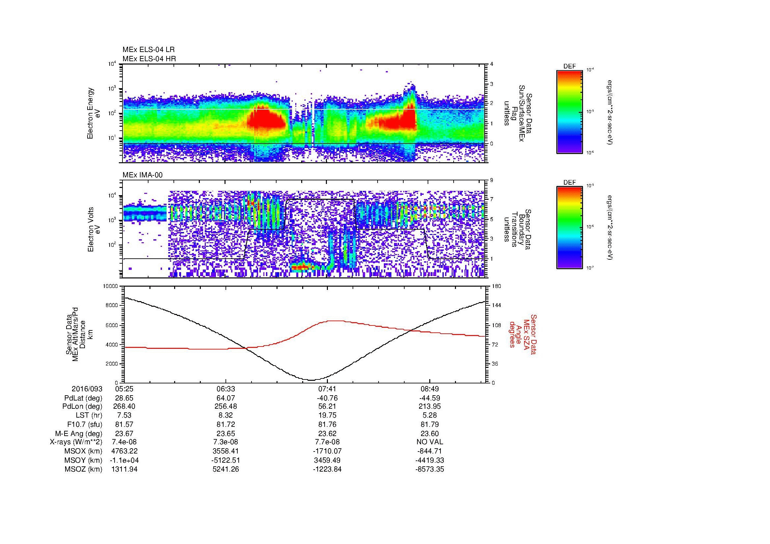Click the "X-rays (W/m**2)" row label
770x544 pixels.
(x=76, y=442)
